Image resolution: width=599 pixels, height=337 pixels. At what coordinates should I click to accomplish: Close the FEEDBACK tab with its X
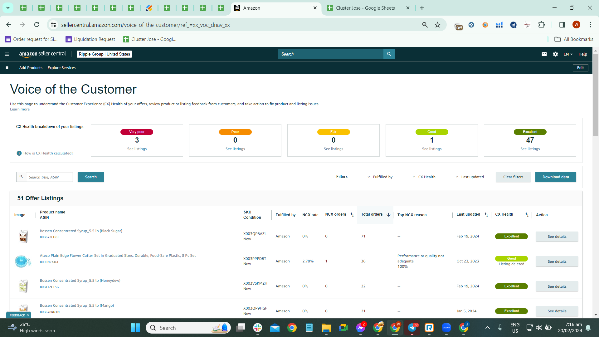[x=28, y=315]
